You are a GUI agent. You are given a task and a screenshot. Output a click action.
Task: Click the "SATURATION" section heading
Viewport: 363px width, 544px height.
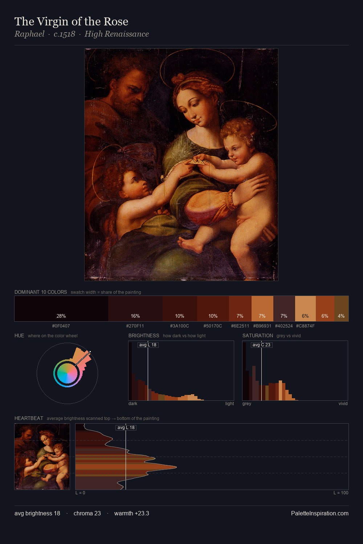pyautogui.click(x=258, y=335)
